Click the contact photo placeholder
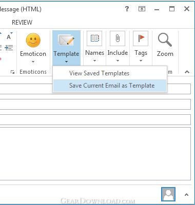 click(168, 194)
